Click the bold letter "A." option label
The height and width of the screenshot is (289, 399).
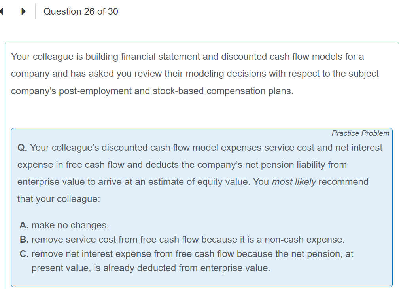25,225
